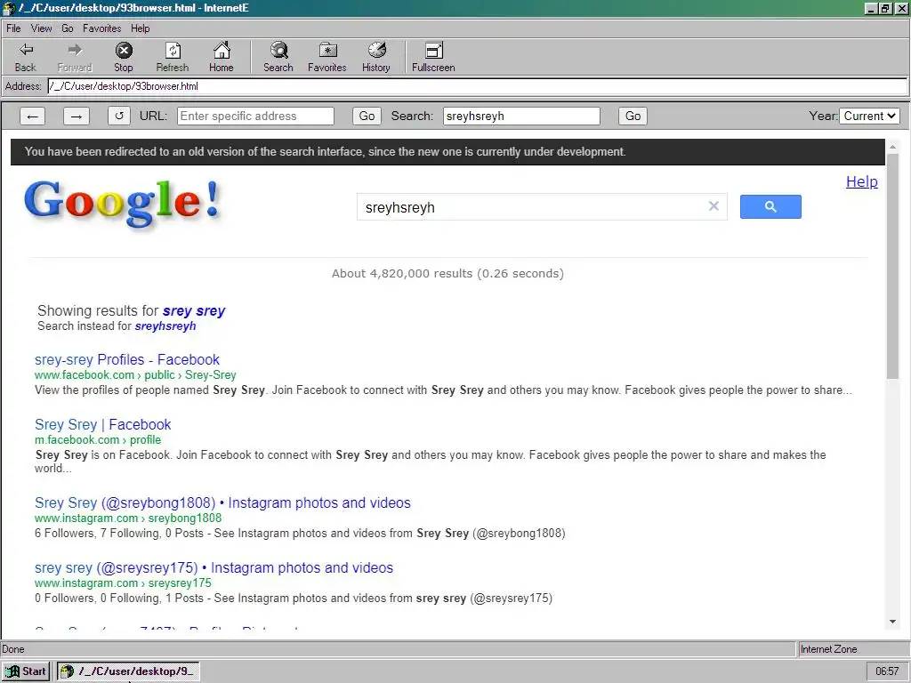Open 'Srey Srey | Facebook' result
Image resolution: width=911 pixels, height=683 pixels.
pos(103,424)
